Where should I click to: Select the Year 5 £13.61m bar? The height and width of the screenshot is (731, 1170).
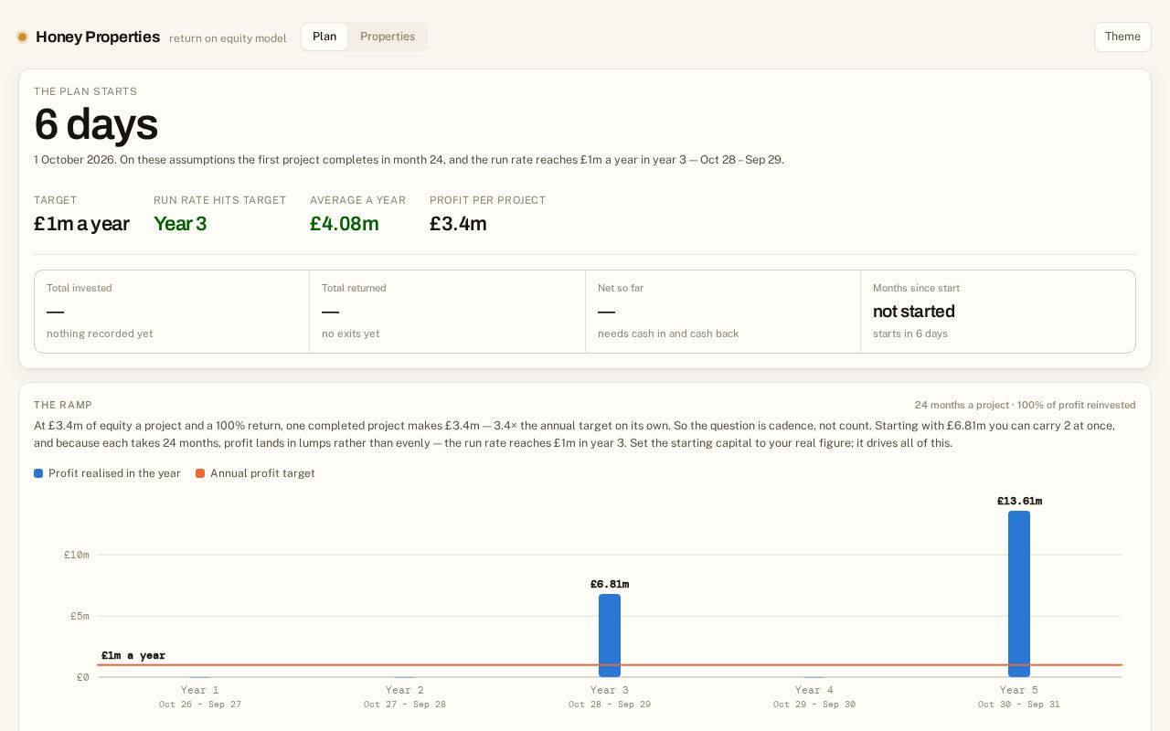coord(1019,594)
